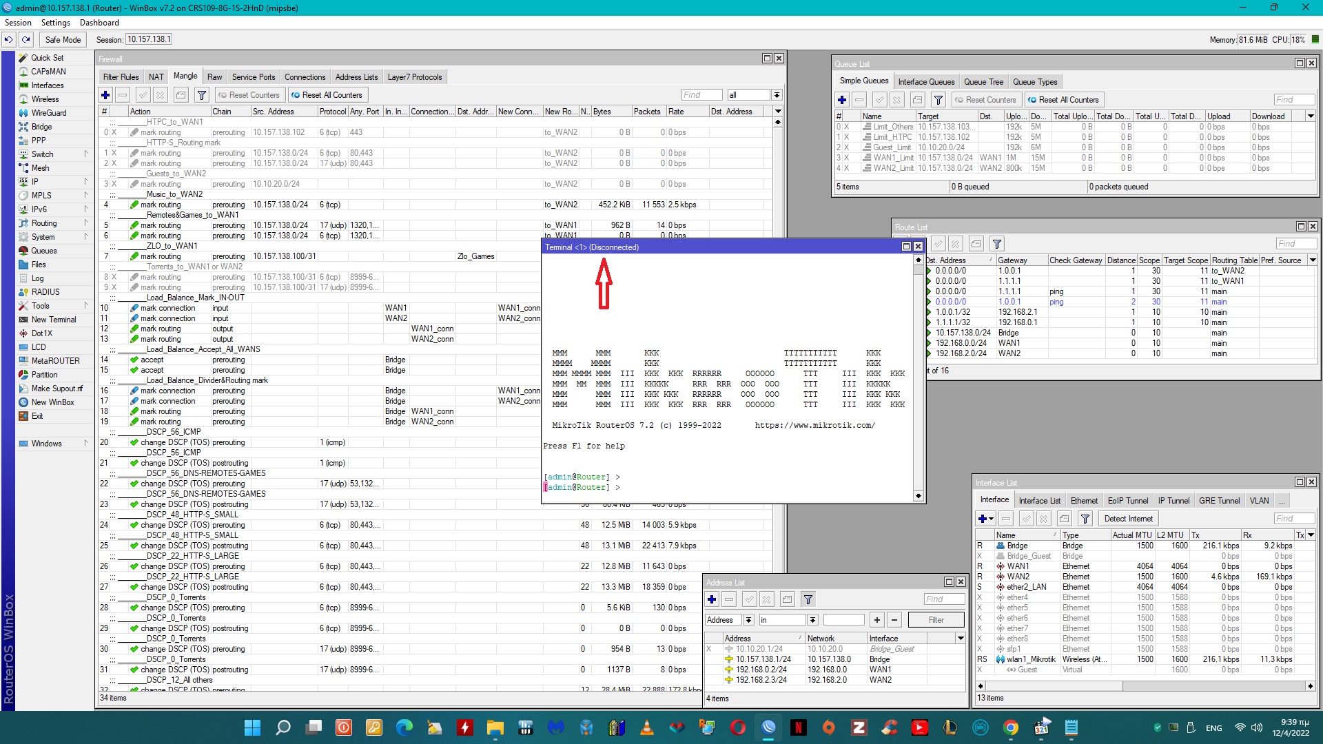Click the undo arrow icon in top toolbar
Viewport: 1323px width, 744px height.
[x=8, y=40]
